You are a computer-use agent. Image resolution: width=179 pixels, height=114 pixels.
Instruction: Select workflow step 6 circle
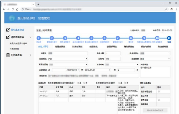tap(104, 38)
